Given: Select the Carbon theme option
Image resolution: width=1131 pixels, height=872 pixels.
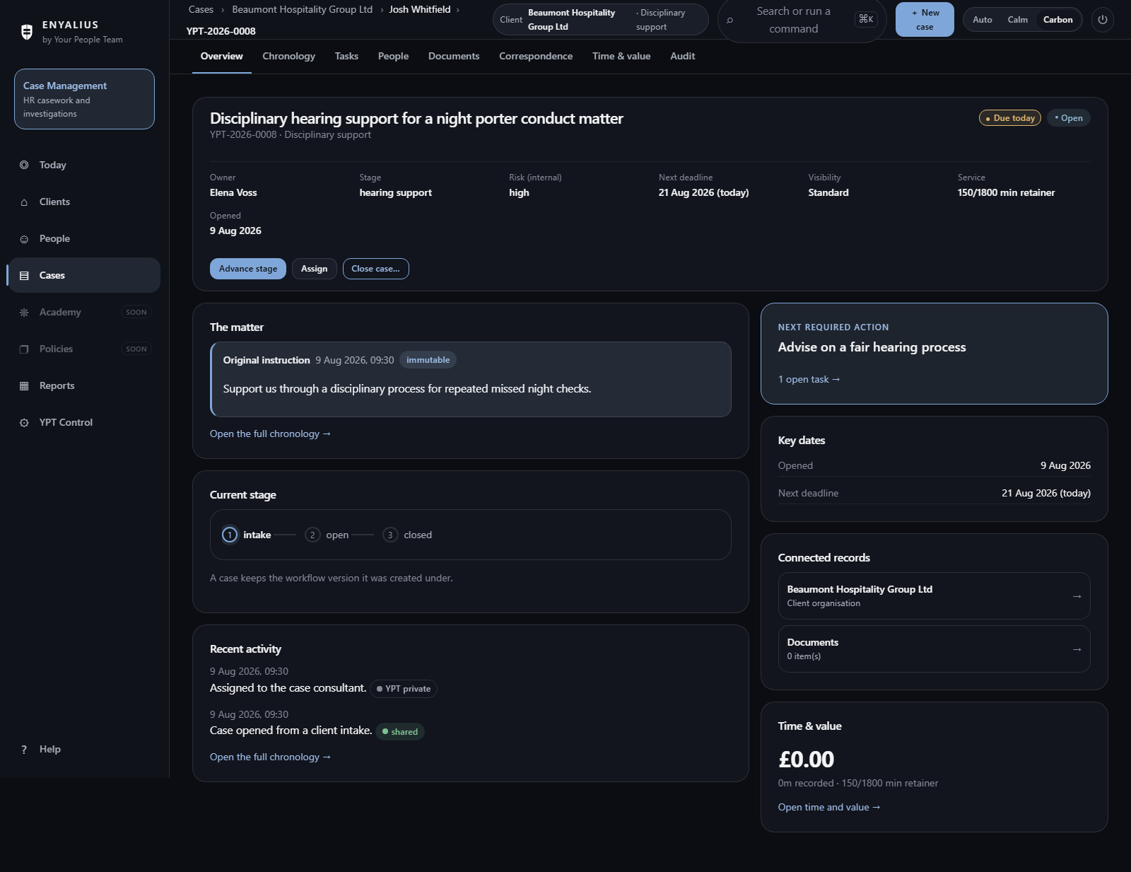Looking at the screenshot, I should point(1058,20).
